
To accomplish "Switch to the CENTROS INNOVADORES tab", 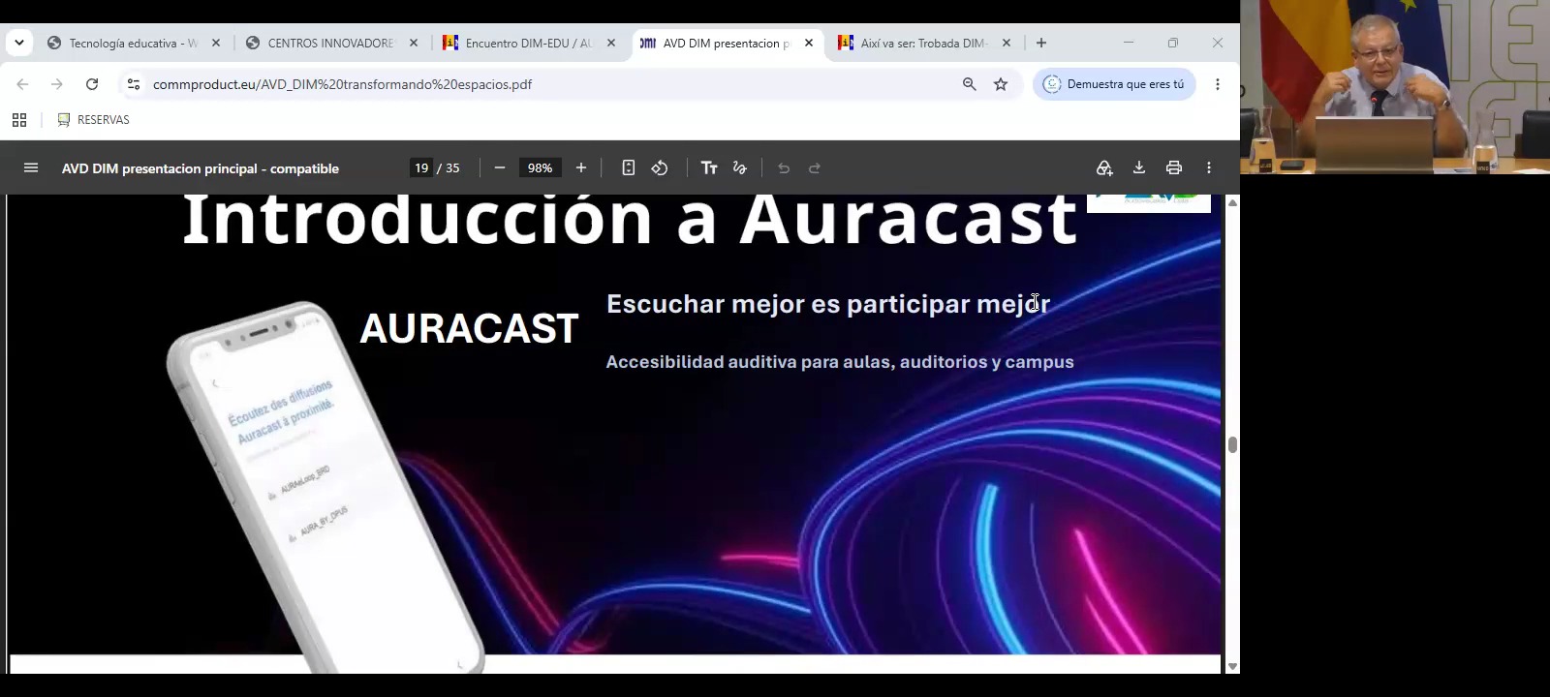I will [331, 43].
